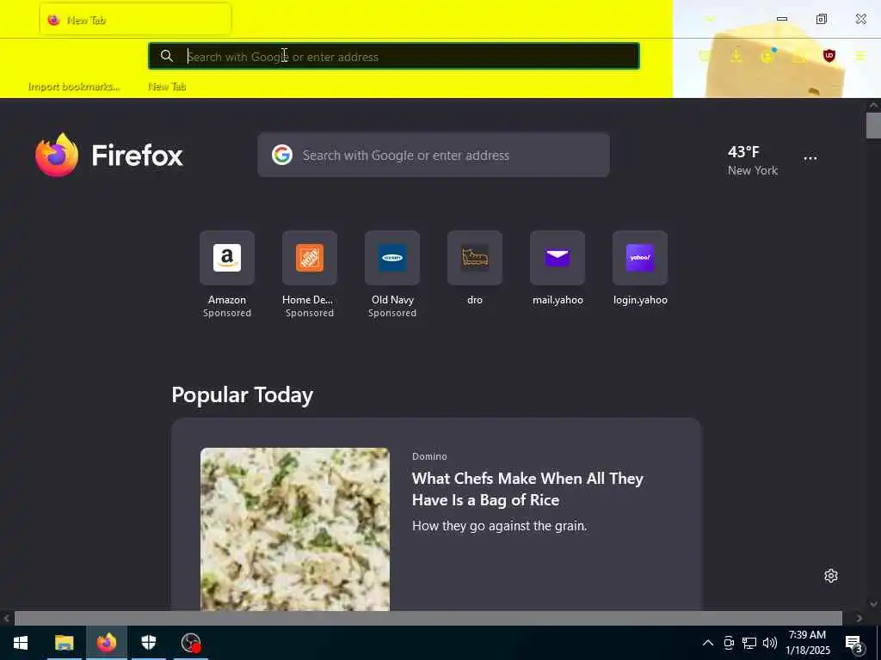Open Windows Security shield on taskbar

pos(148,643)
